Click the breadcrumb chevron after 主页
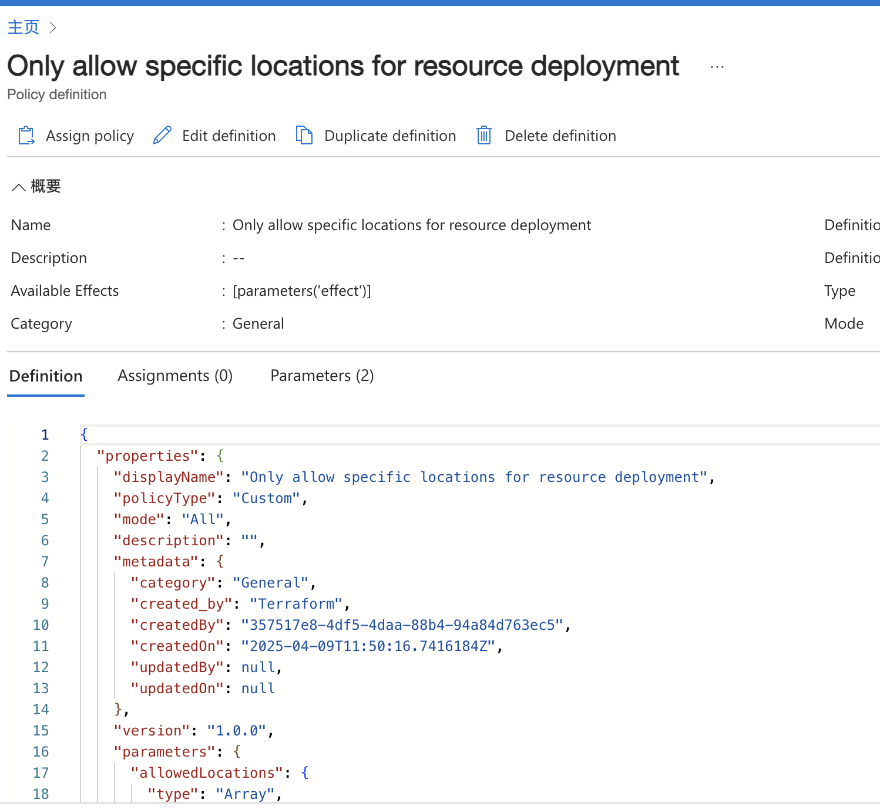The width and height of the screenshot is (880, 810). coord(53,28)
